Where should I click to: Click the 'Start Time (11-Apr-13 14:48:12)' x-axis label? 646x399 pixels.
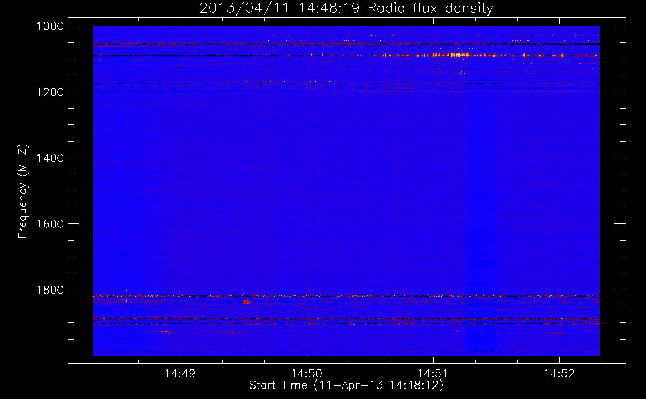[x=346, y=385]
